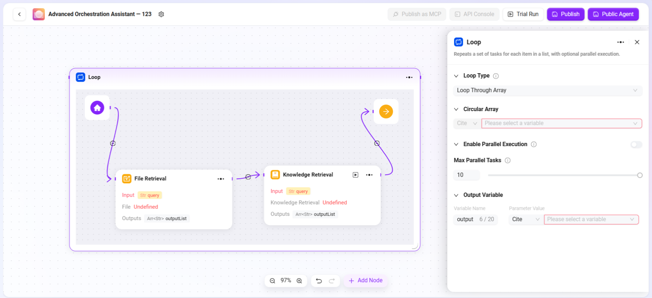Undo the last canvas action
Image resolution: width=652 pixels, height=298 pixels.
click(319, 281)
